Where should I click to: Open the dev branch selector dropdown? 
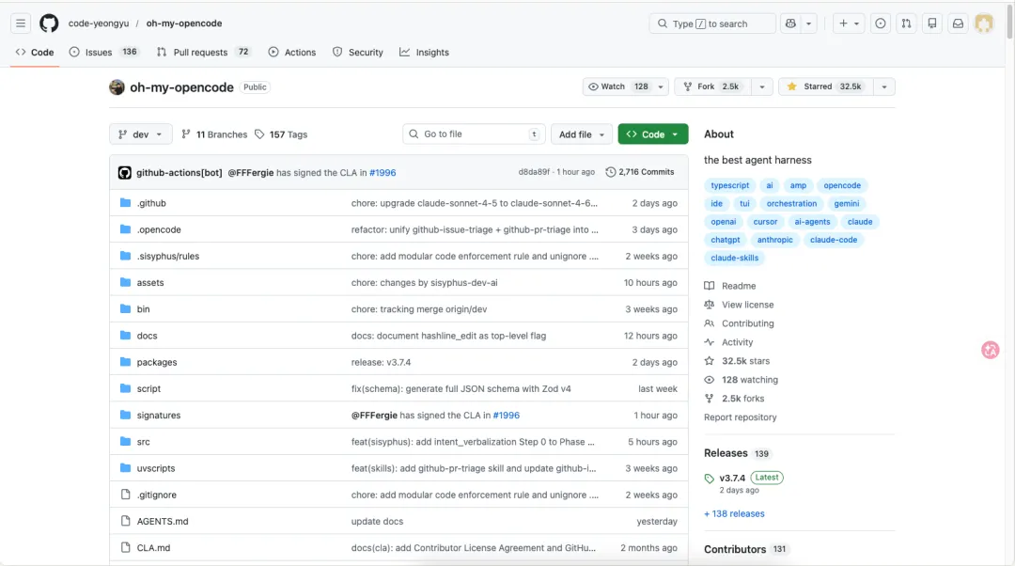click(x=140, y=134)
